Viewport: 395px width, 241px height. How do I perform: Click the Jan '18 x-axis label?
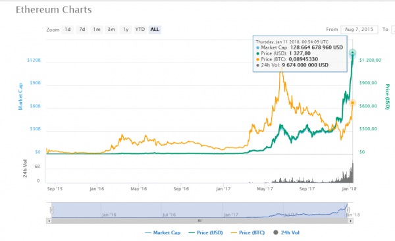[349, 188]
